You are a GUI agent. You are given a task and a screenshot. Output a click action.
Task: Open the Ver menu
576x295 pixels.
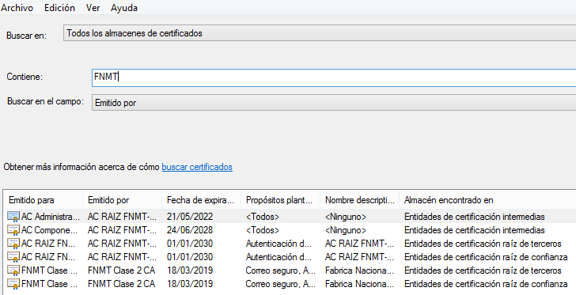click(93, 8)
